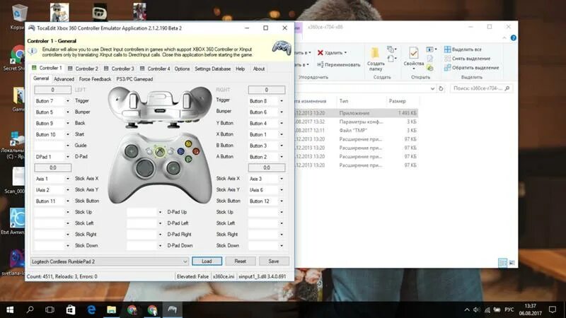The image size is (566, 318).
Task: Click the left trigger value field showing 0
Action: [x=52, y=90]
